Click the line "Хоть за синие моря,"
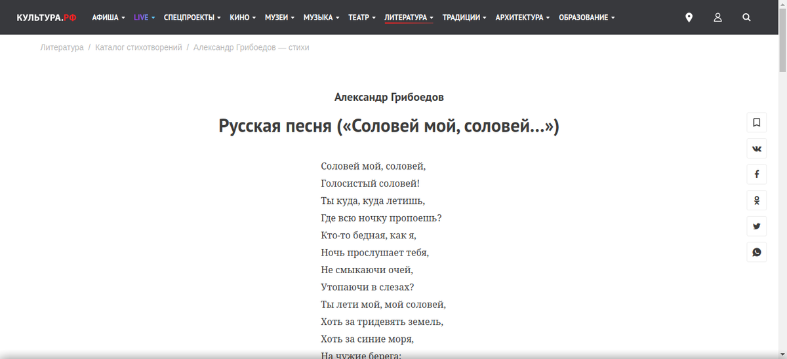 coord(367,339)
